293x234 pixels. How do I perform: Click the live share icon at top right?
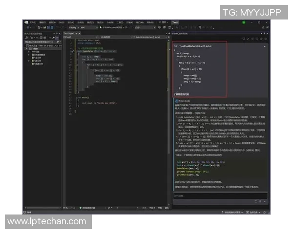(x=263, y=27)
